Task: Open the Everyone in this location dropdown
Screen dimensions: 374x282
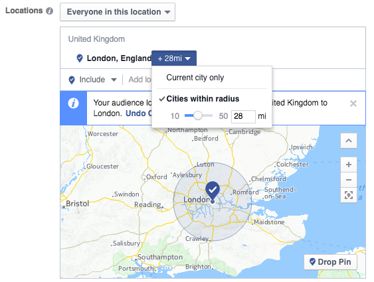Action: (x=118, y=12)
